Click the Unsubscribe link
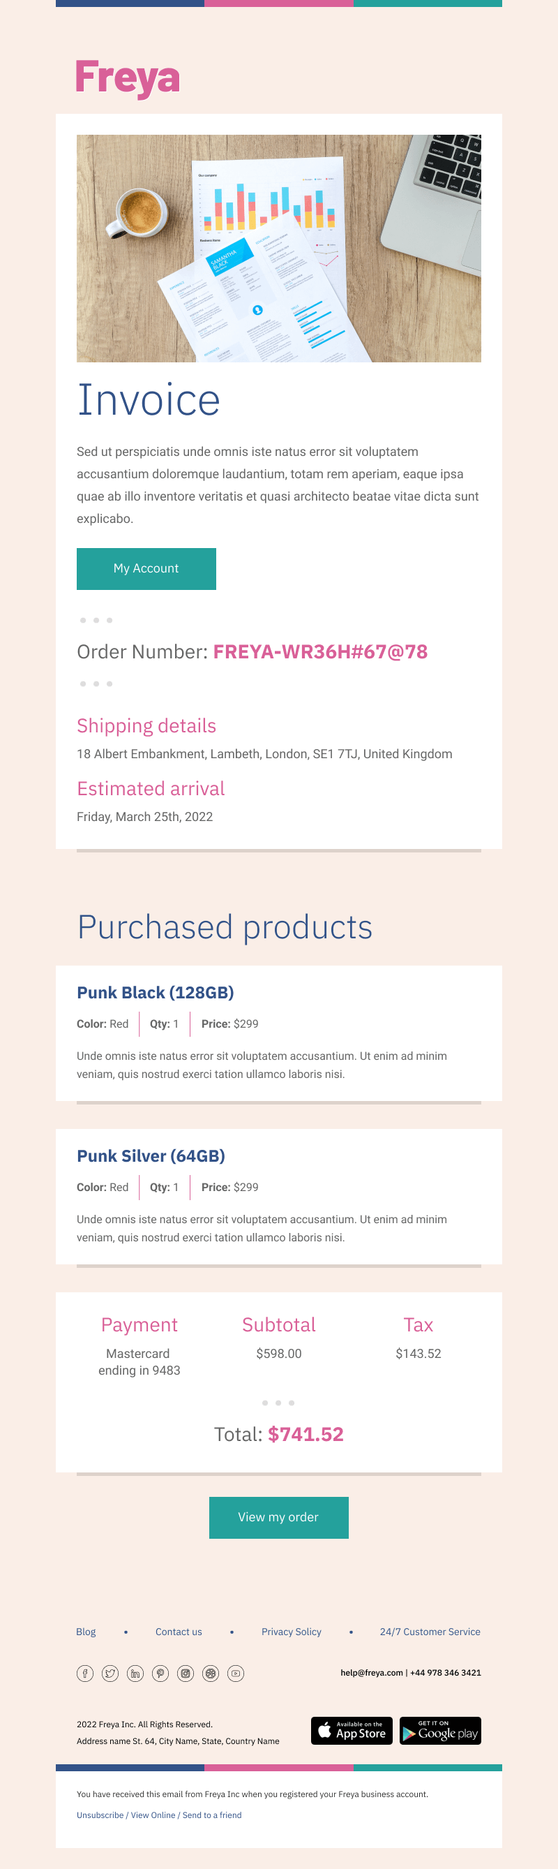The image size is (558, 1869). 100,1815
